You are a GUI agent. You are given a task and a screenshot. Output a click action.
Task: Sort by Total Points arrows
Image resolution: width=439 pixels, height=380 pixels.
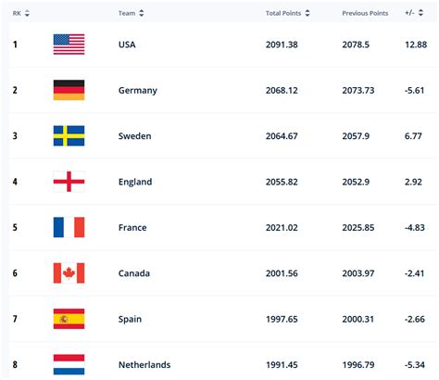click(x=307, y=13)
